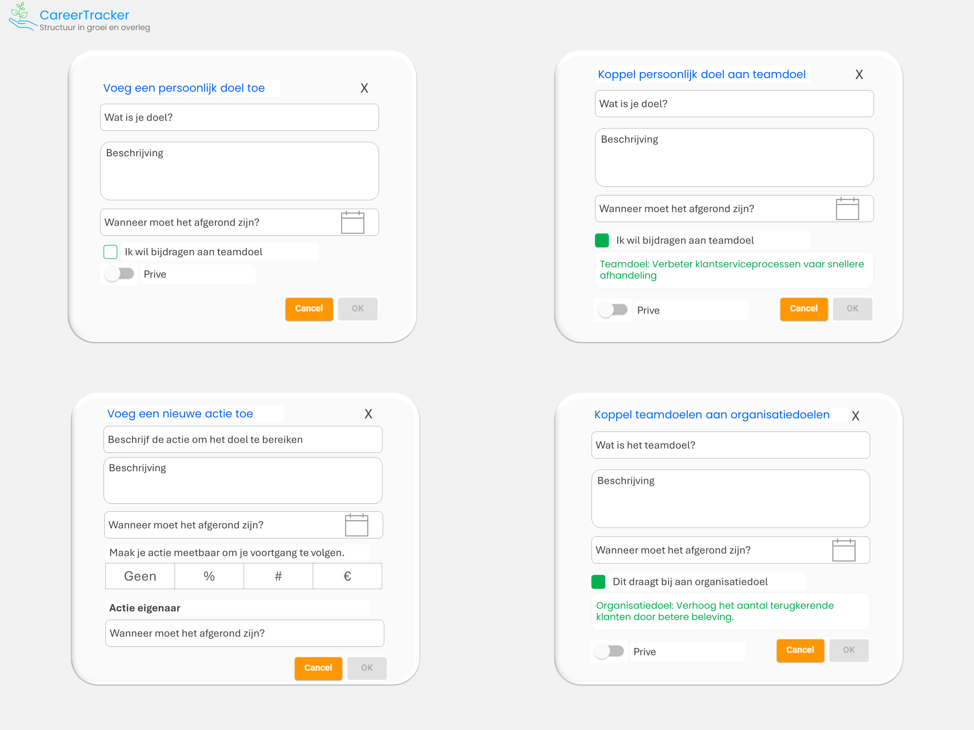
Task: Toggle Prive switch in persoonlijk doel dialog
Action: click(x=119, y=274)
